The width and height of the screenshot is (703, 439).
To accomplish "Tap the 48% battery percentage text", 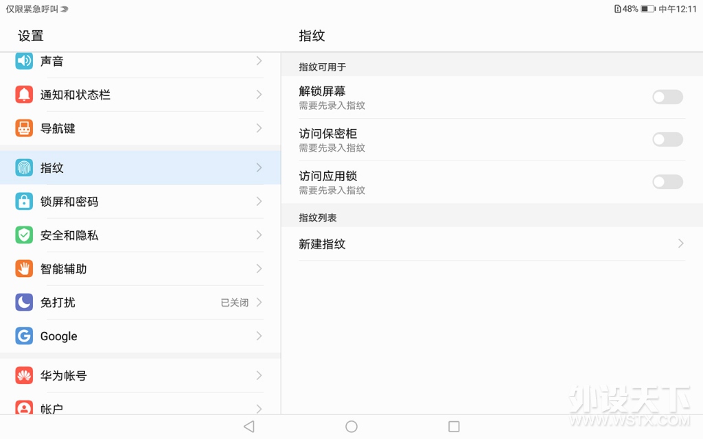I will (630, 9).
